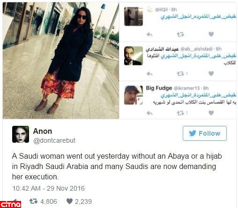238x208 pixels.
Task: Reply to the @ilQil tweet
Action: [149, 34]
